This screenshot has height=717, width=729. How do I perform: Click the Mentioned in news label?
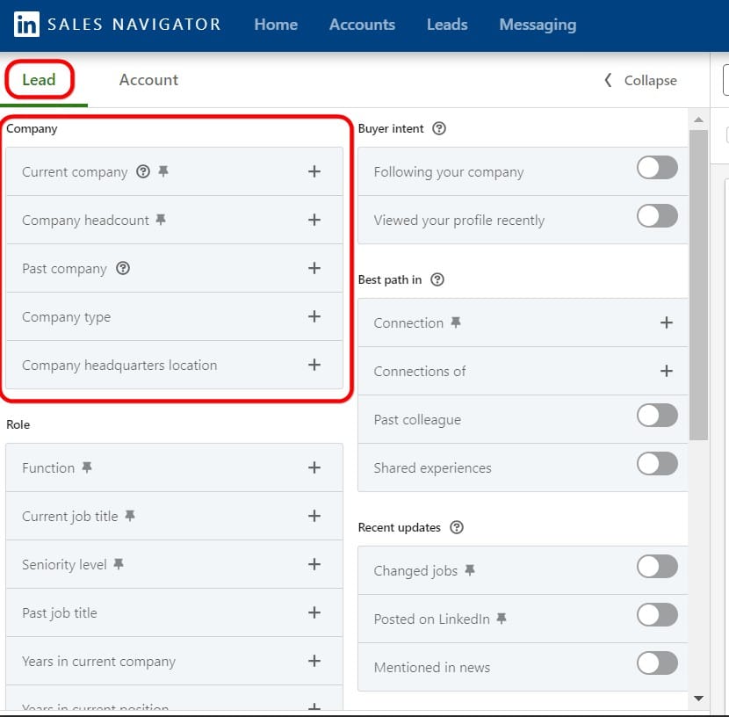[432, 668]
